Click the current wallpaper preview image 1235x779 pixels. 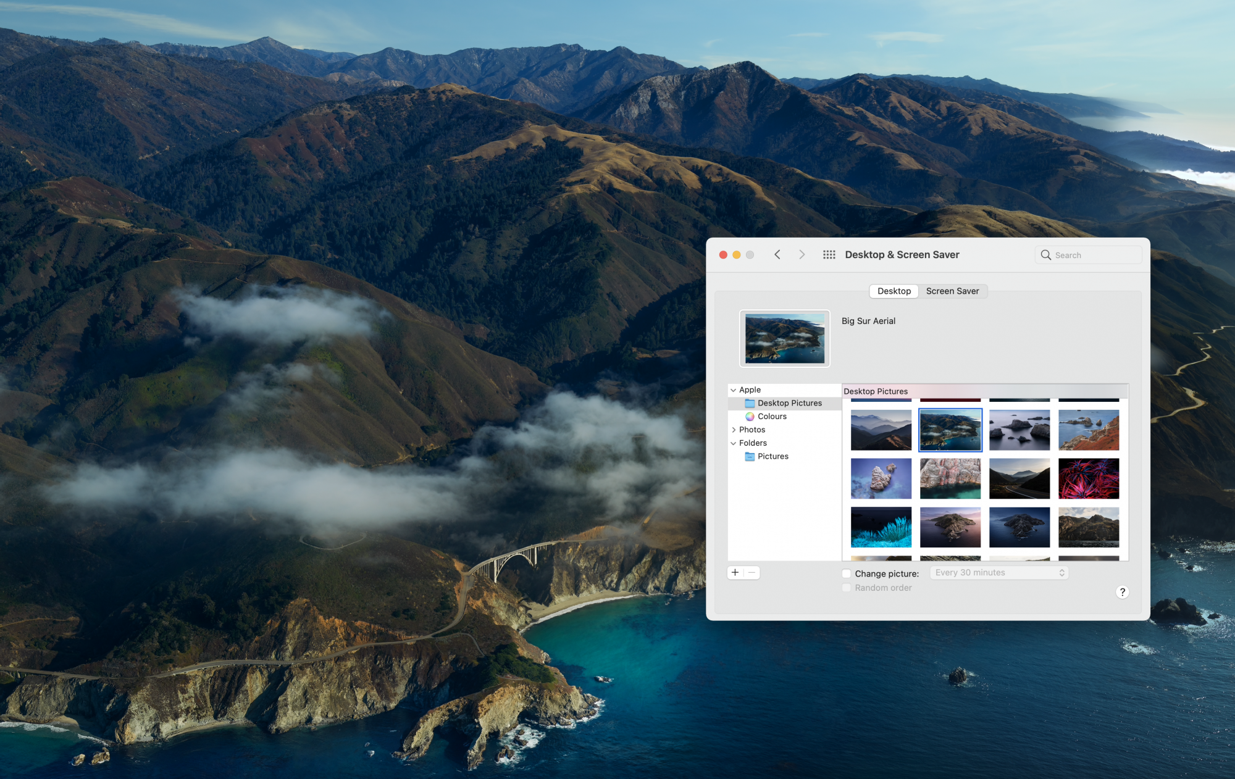pyautogui.click(x=785, y=338)
